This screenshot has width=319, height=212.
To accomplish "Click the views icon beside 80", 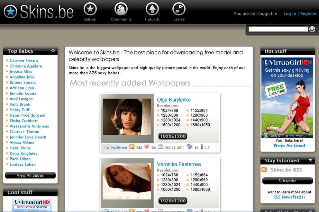I will pyautogui.click(x=190, y=146).
